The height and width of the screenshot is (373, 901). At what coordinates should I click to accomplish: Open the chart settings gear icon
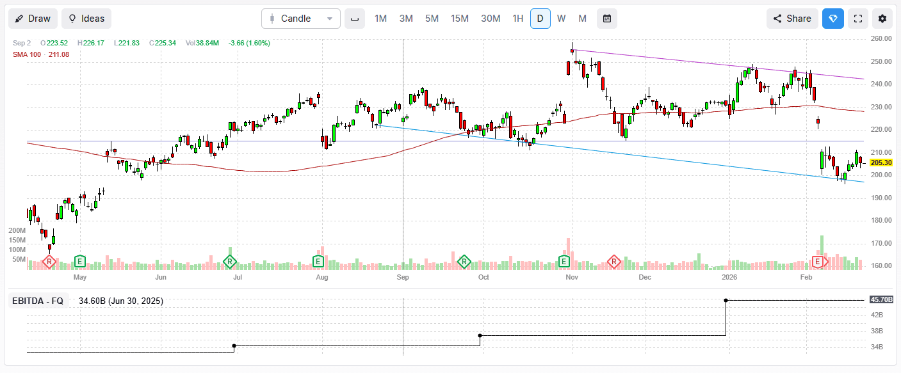[882, 19]
